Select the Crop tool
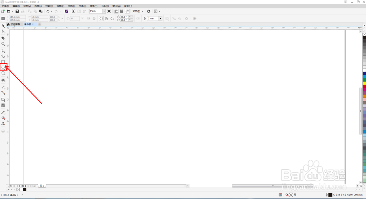Screen dimensions: 366x199 [3, 38]
